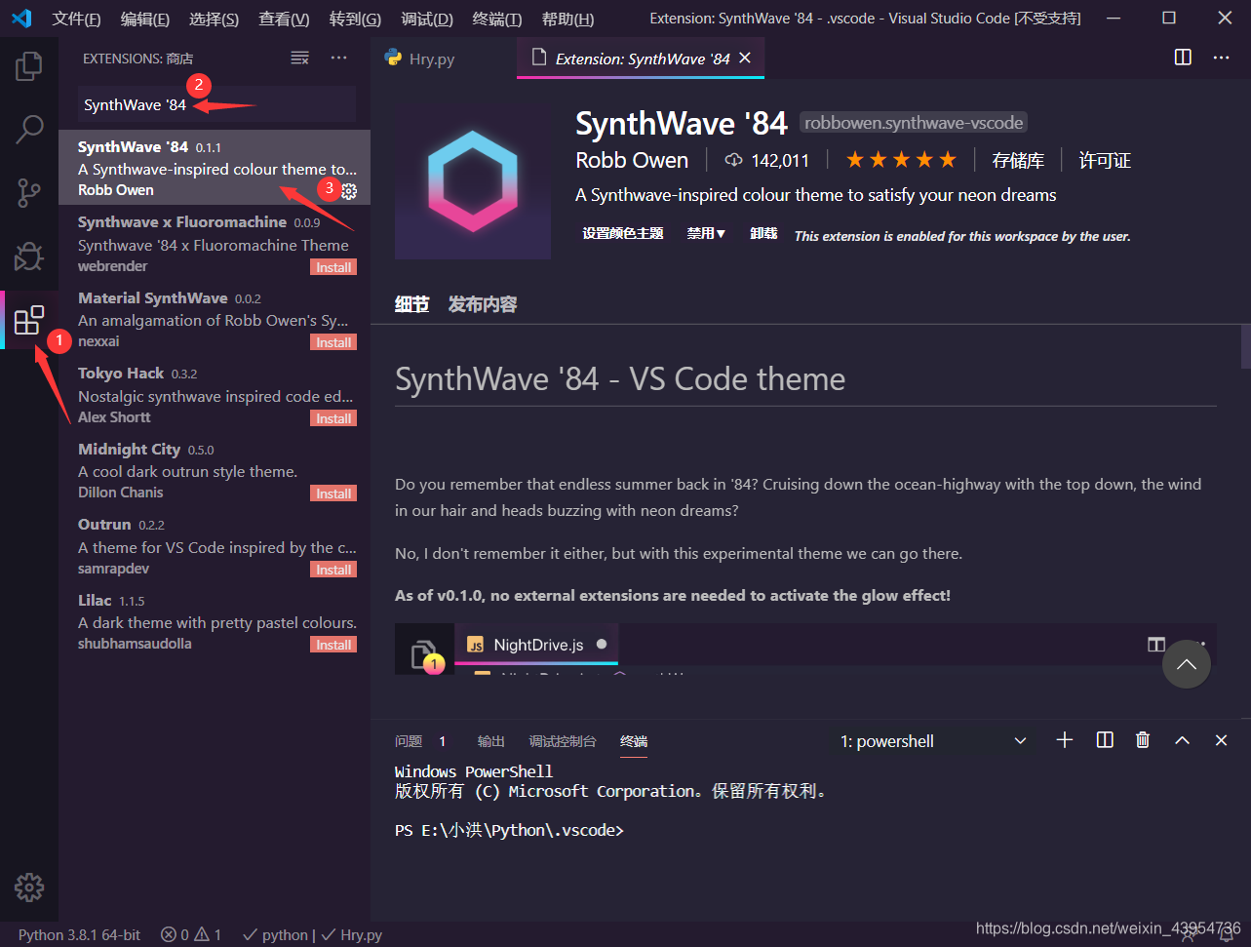Kill the terminal with trash icon
This screenshot has width=1251, height=947.
pos(1143,740)
